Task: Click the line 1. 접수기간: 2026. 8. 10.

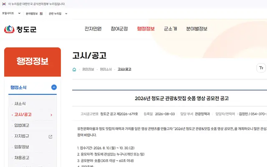Action: 106,148
